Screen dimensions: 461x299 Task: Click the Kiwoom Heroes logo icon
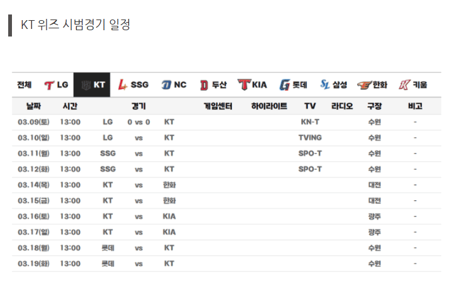[404, 85]
